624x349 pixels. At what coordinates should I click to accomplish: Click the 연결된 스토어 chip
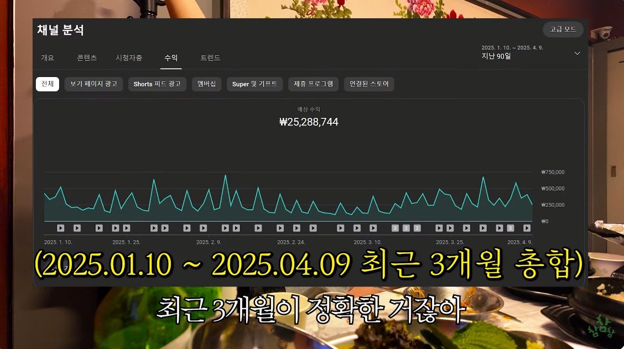click(x=369, y=84)
